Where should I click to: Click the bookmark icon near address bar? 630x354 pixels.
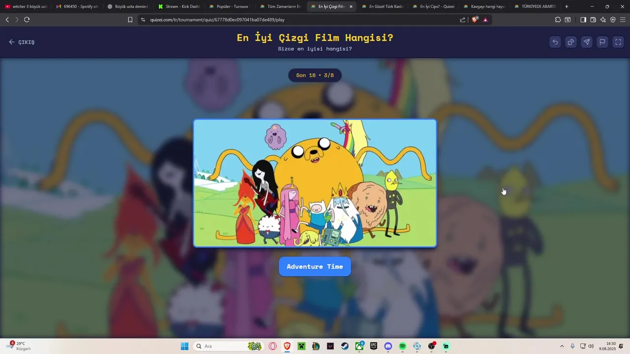tap(130, 20)
